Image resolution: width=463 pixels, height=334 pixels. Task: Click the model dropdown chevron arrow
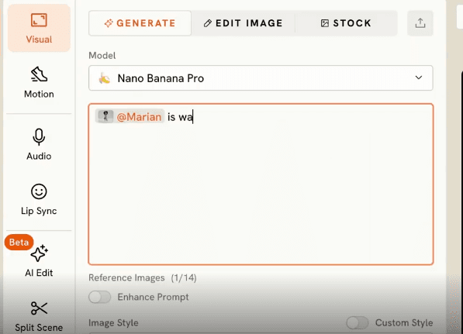[x=419, y=77]
